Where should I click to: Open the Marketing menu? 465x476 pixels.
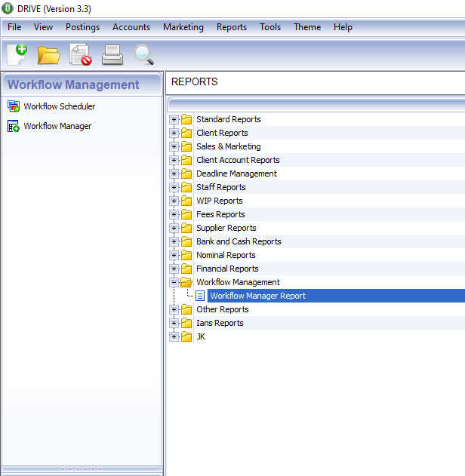(183, 27)
